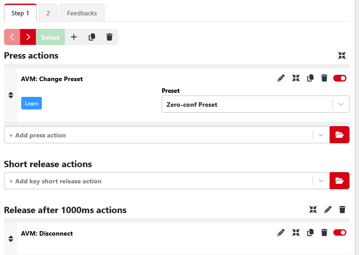Delete the current step with trash icon
The height and width of the screenshot is (255, 359).
[x=109, y=37]
